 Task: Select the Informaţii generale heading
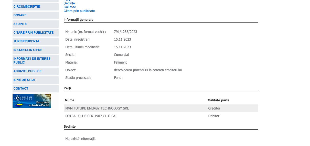[x=78, y=20]
